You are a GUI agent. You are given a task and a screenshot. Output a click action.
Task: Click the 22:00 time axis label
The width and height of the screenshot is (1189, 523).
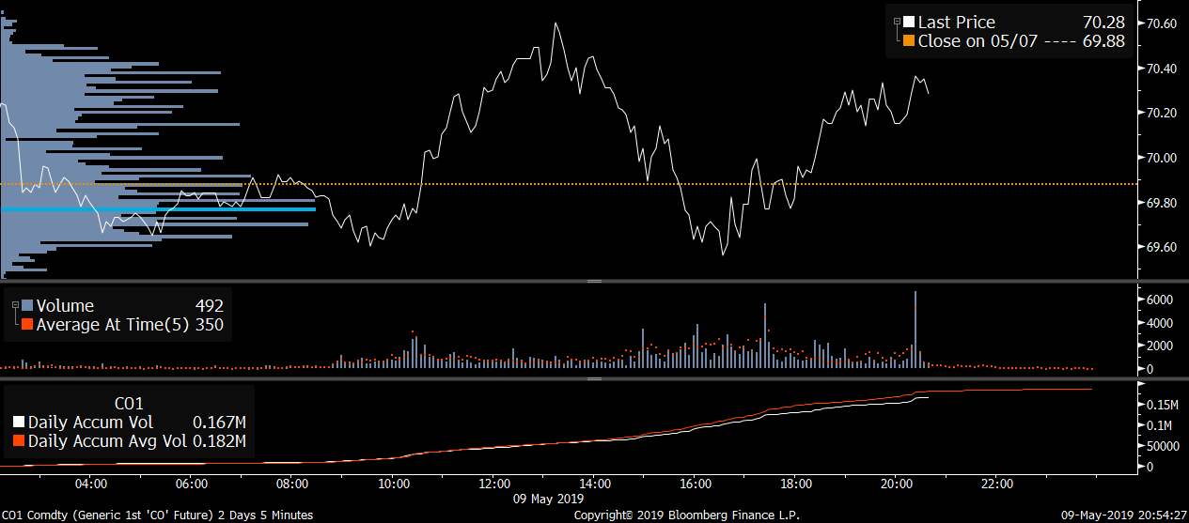tap(996, 485)
